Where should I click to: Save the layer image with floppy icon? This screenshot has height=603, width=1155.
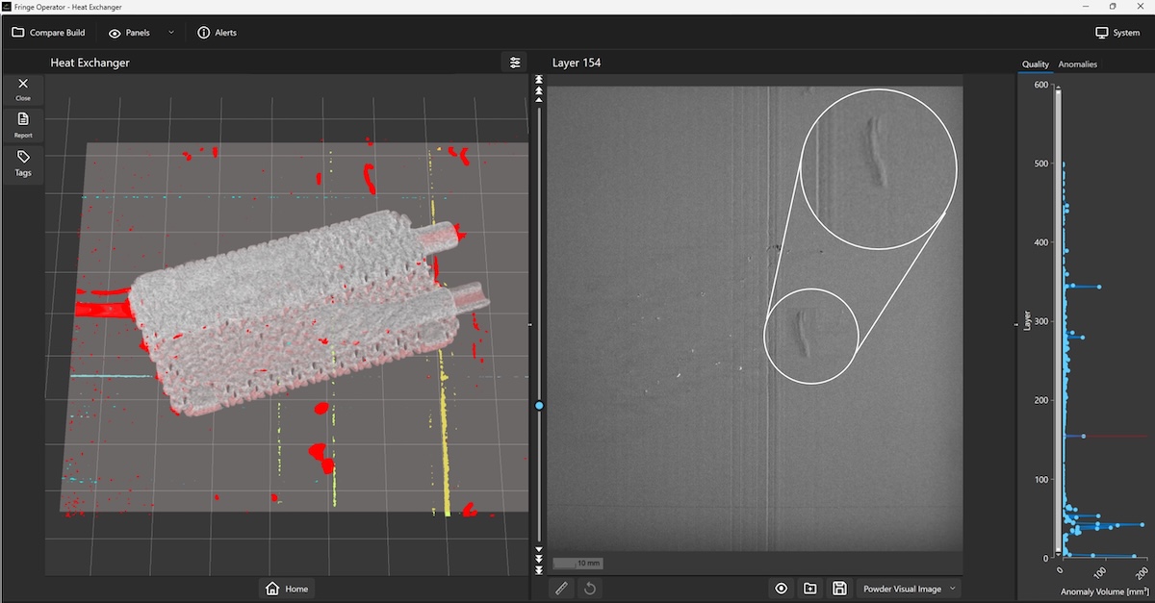click(839, 588)
